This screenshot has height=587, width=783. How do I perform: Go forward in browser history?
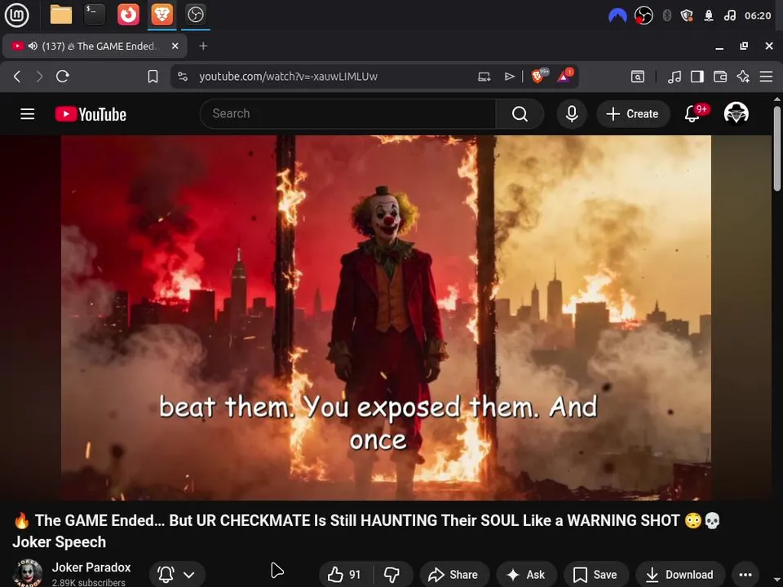coord(39,77)
